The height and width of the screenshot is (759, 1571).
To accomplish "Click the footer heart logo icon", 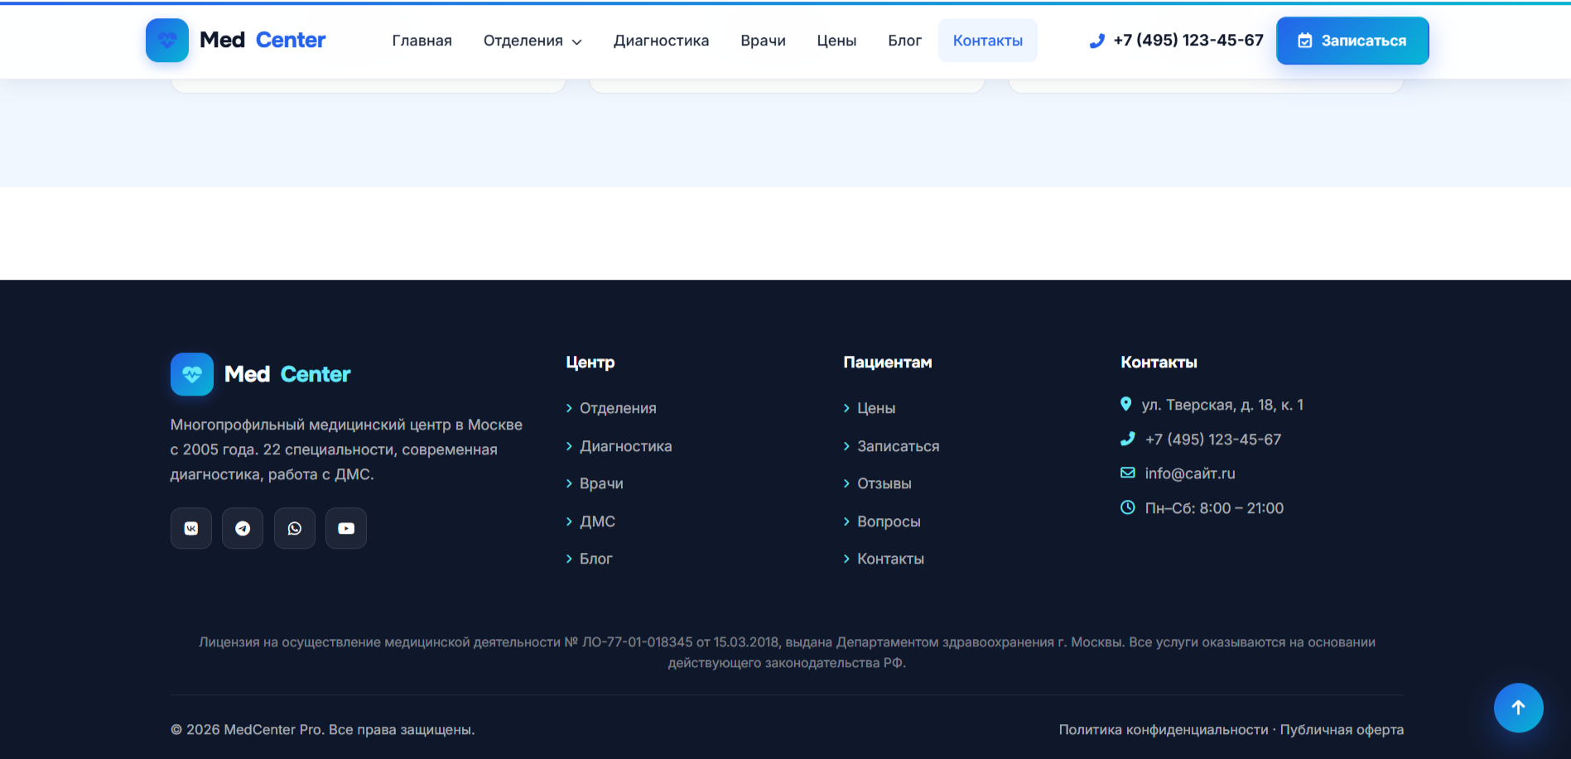I will tap(192, 374).
